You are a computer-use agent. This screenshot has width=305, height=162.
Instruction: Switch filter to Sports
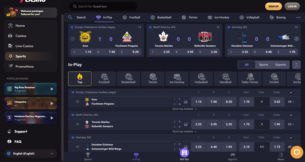coord(263,65)
